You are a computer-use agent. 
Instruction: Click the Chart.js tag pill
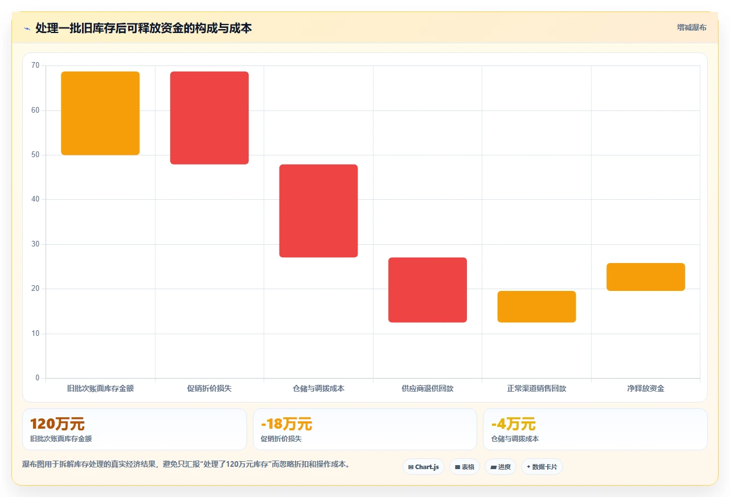click(x=424, y=467)
